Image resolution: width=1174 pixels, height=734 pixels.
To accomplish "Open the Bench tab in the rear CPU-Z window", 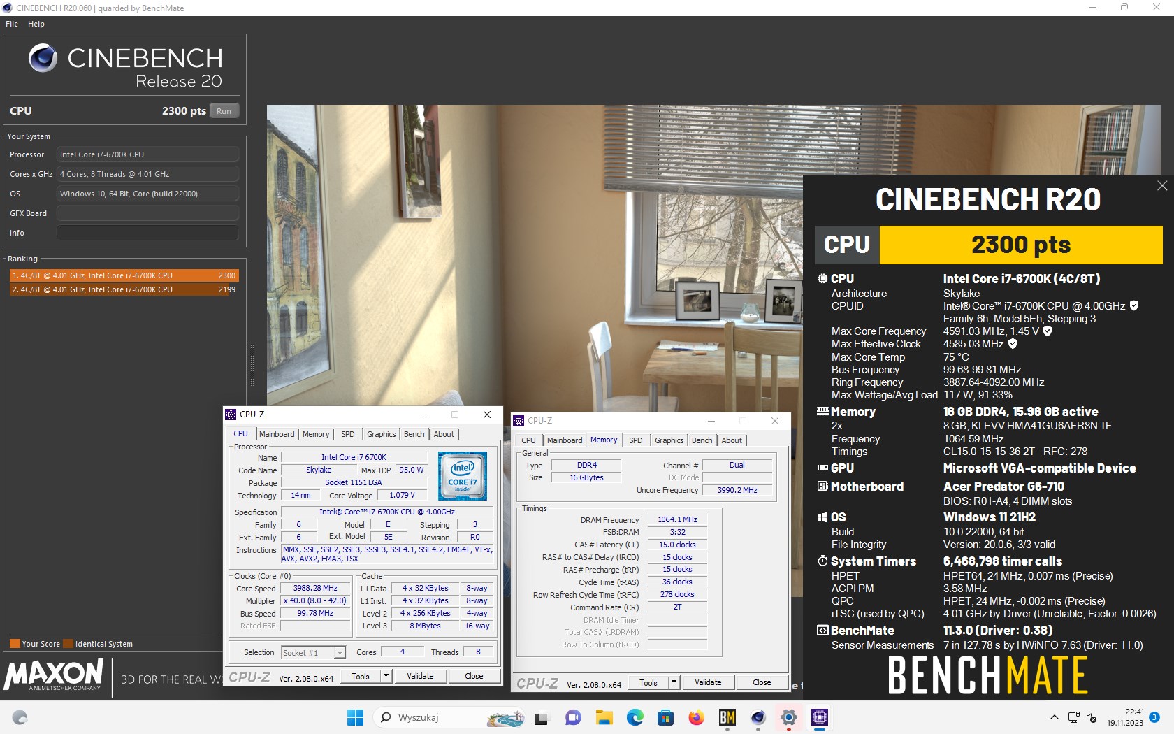I will (x=702, y=440).
